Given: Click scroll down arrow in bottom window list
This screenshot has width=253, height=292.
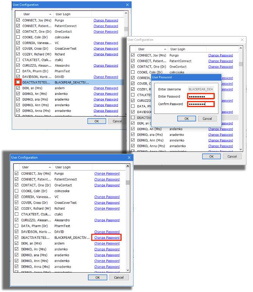Looking at the screenshot, I should 128,270.
